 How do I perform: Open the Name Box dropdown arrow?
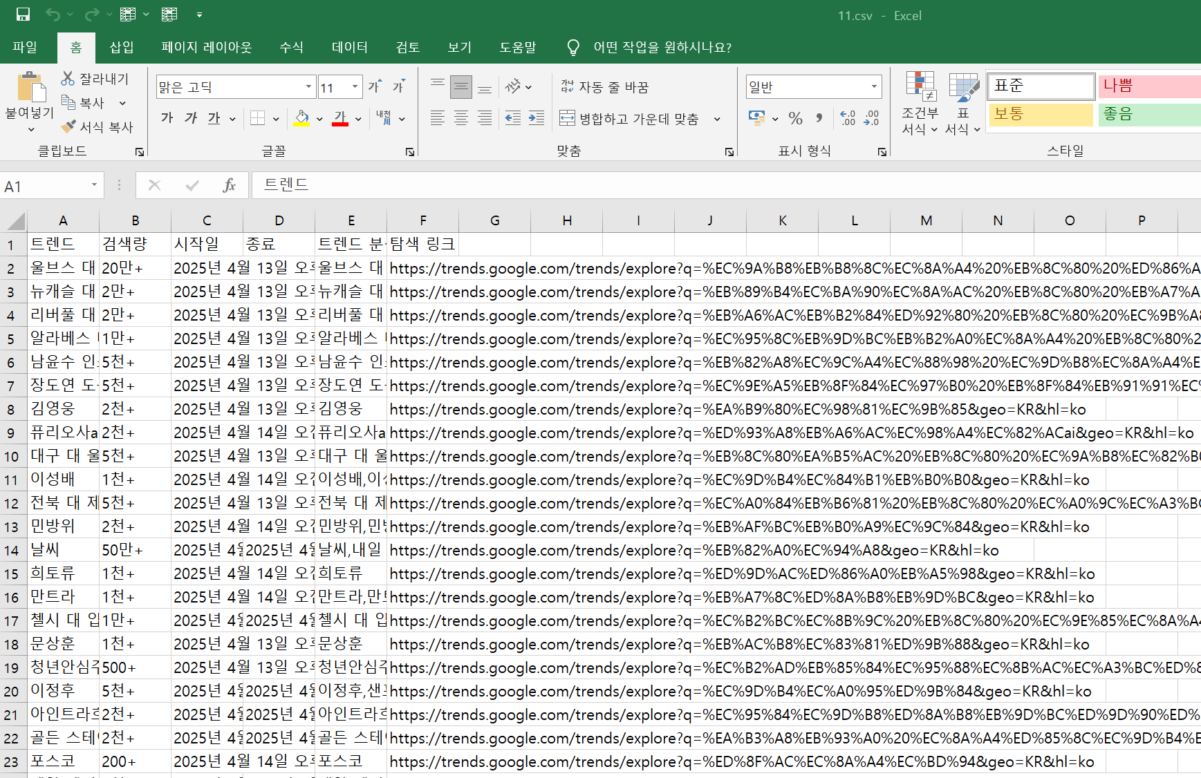point(94,185)
